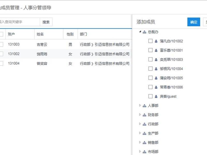
Task: Select the 总裁办 tree label
Action: point(153,32)
